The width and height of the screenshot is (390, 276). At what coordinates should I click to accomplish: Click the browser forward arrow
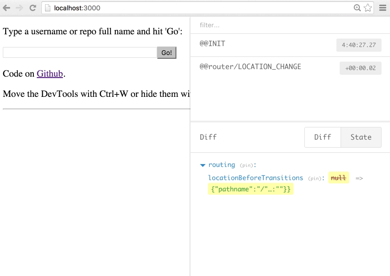point(19,8)
